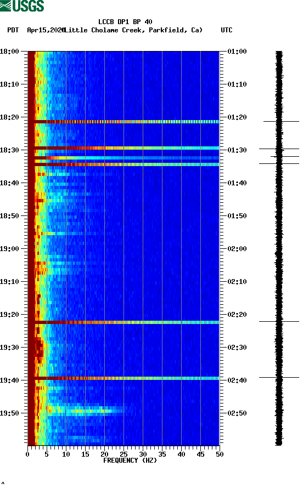Click the 25 Hz frequency axis label
Screen dimensions: 303x489
click(x=124, y=454)
